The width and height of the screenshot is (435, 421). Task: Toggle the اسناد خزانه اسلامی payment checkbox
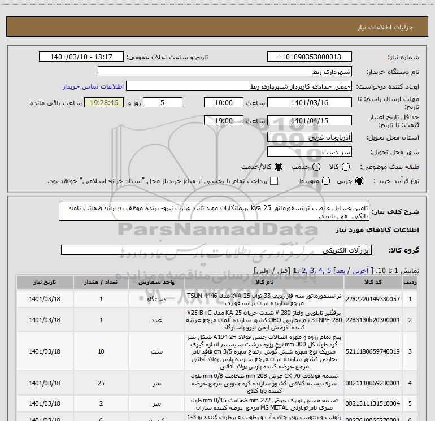274,181
